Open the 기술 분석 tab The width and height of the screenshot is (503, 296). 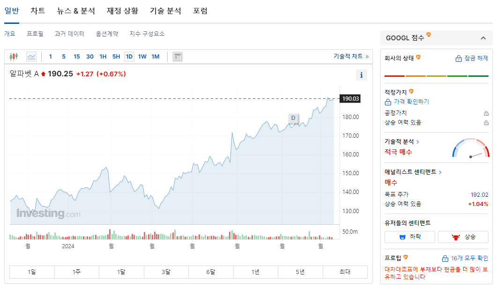[165, 11]
